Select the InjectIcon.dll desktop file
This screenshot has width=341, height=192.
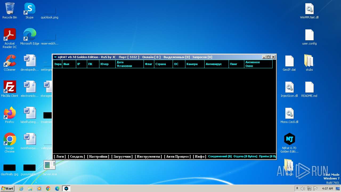[x=289, y=89]
